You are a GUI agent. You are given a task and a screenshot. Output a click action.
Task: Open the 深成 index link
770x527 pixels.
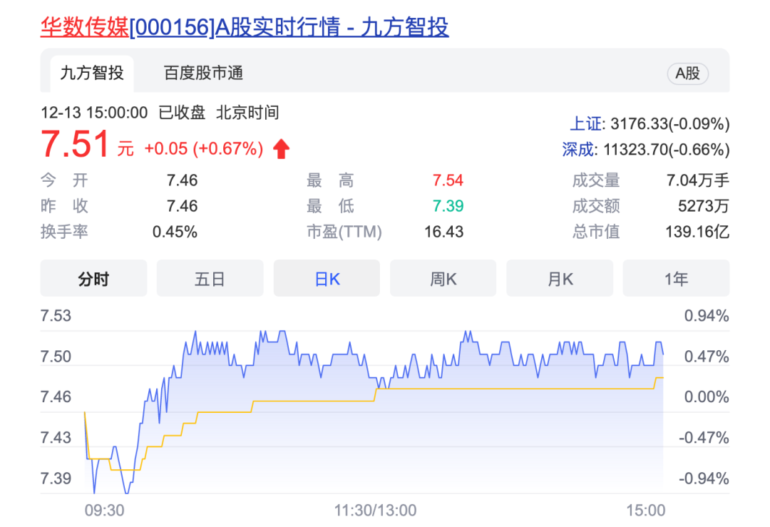tap(578, 149)
